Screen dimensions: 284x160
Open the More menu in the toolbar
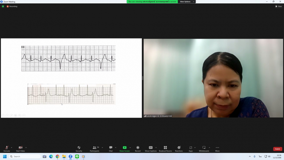(217, 149)
